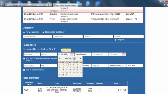168x94 pixels.
Task: Select day 27 in the calendar
Action: [77, 72]
